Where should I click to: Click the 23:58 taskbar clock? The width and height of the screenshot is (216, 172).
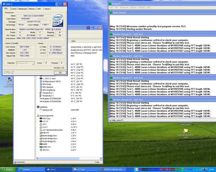coord(211,170)
